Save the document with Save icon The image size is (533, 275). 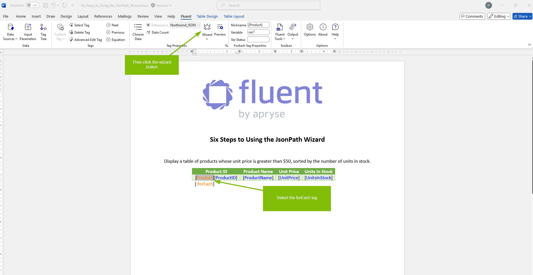click(x=45, y=5)
